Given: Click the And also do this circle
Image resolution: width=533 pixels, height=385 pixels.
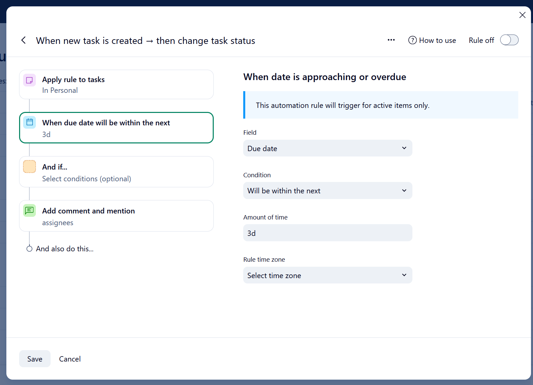Looking at the screenshot, I should point(29,249).
